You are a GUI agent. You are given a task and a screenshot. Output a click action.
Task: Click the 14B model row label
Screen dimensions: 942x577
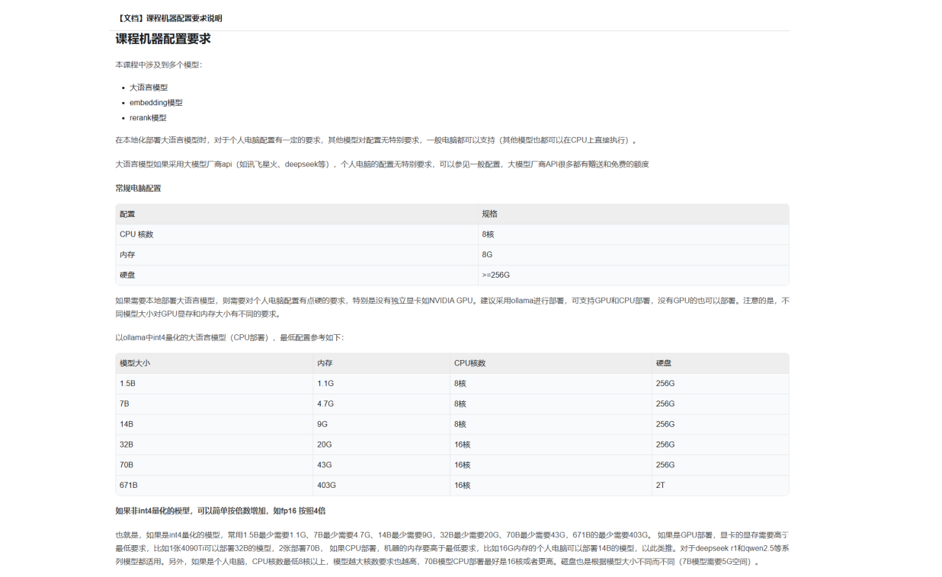click(127, 424)
